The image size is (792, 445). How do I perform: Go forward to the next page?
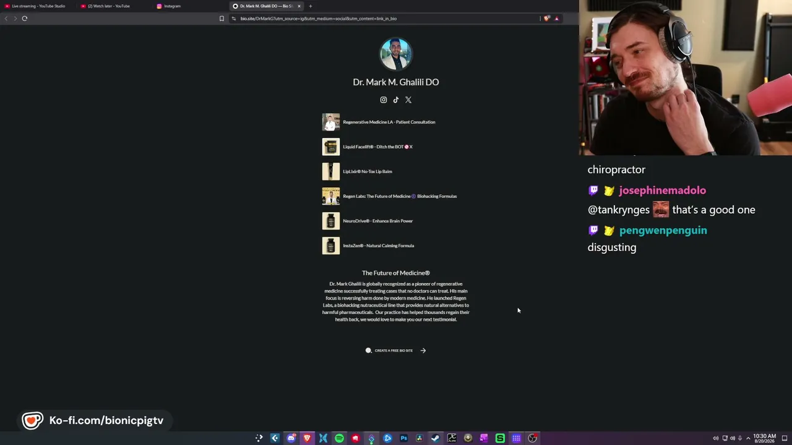[15, 19]
